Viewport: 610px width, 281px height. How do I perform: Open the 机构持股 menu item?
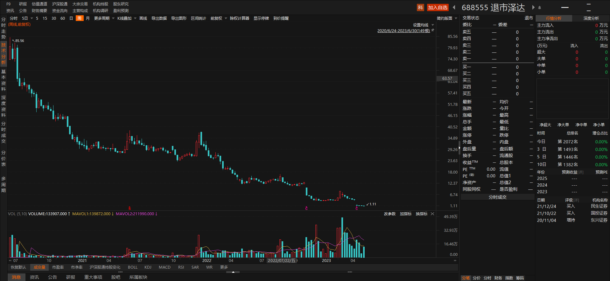(x=101, y=4)
